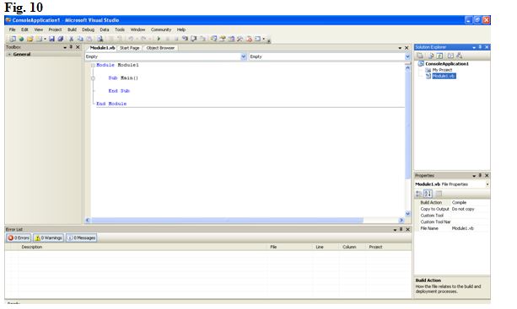
Task: Click the Property Pages icon in Properties panel
Action: coord(439,194)
